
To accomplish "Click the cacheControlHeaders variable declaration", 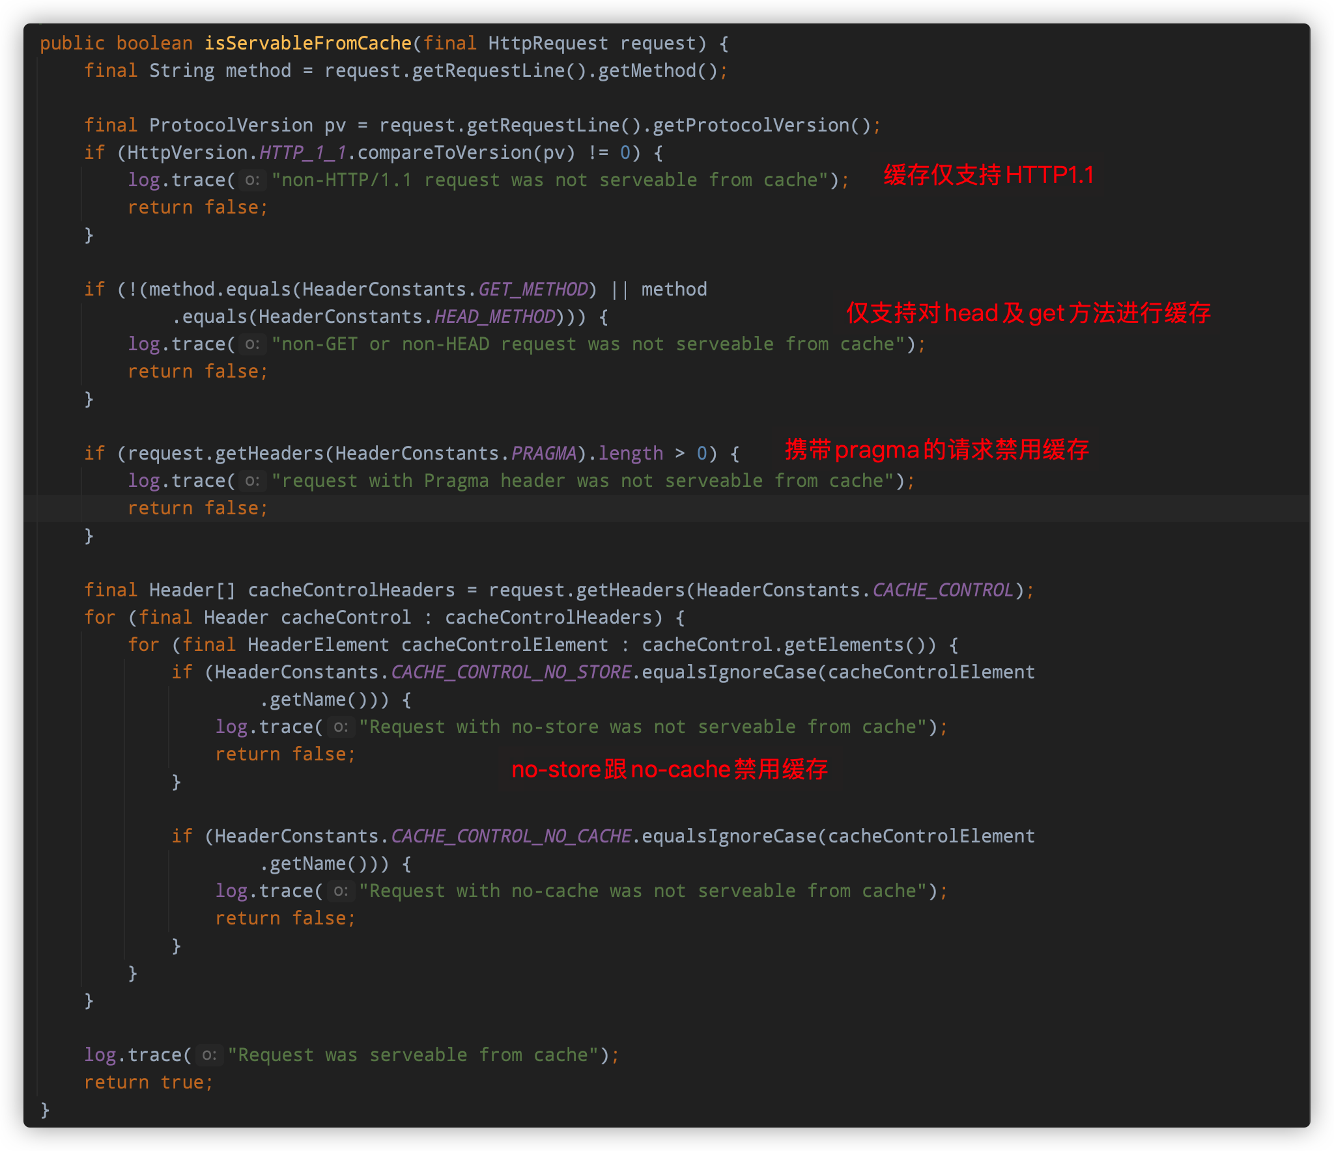I will click(x=351, y=590).
